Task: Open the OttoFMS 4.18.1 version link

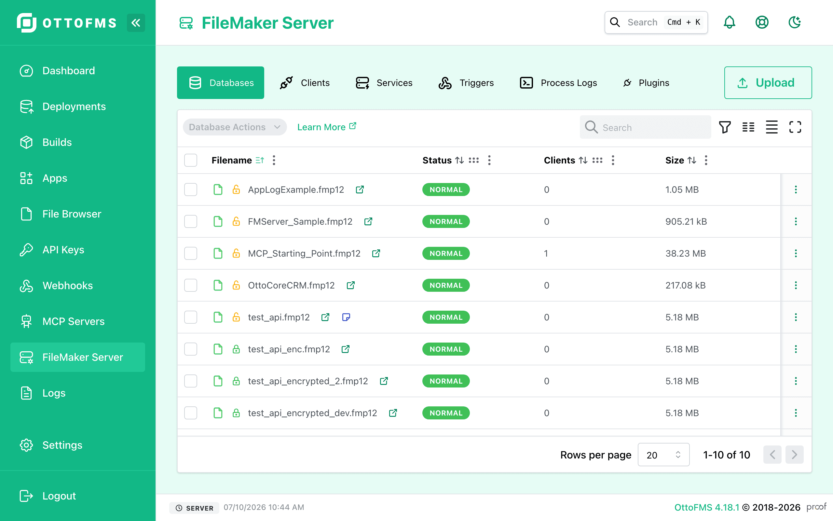Action: 706,507
